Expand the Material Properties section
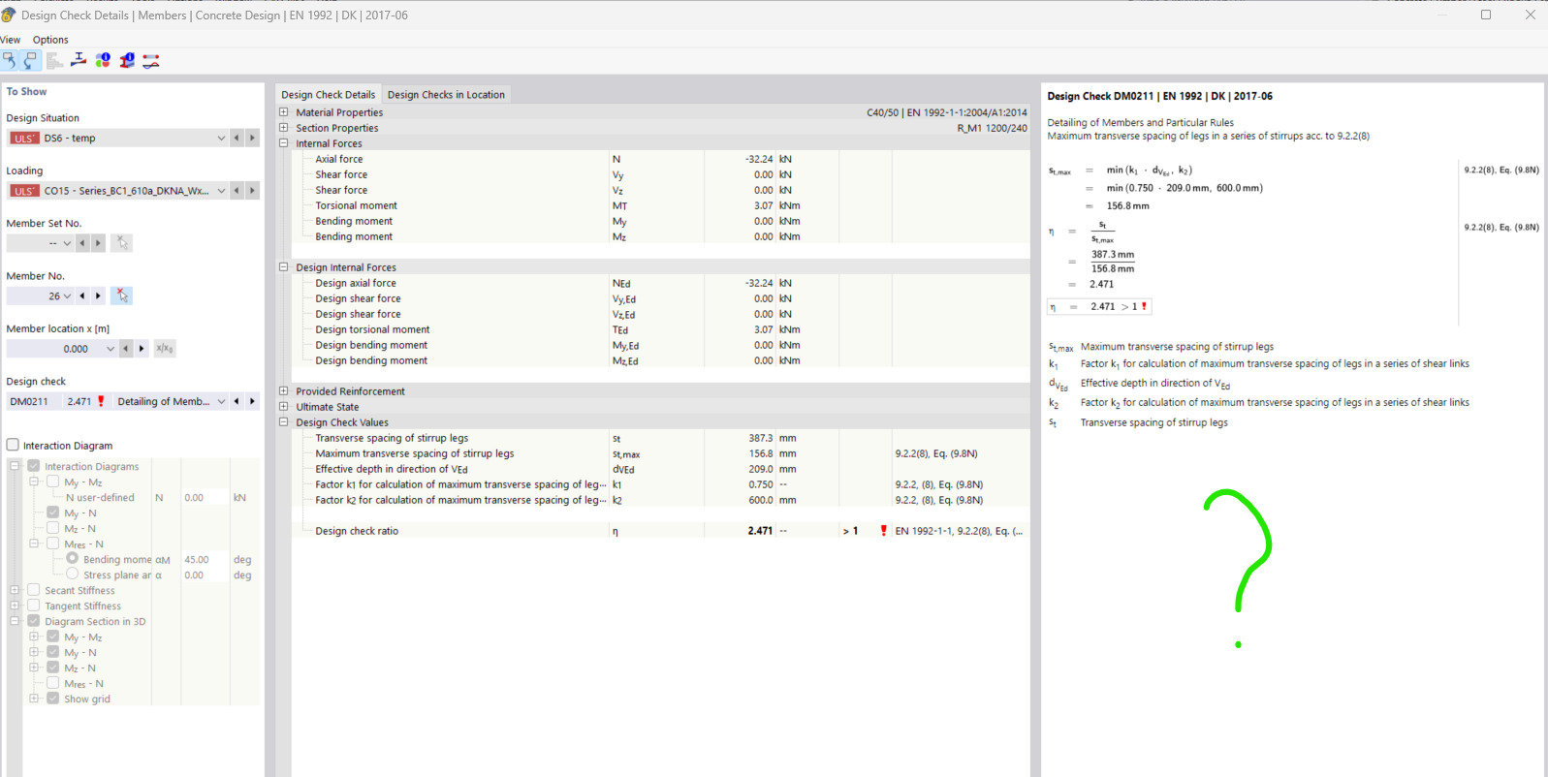The height and width of the screenshot is (777, 1548). click(x=284, y=112)
